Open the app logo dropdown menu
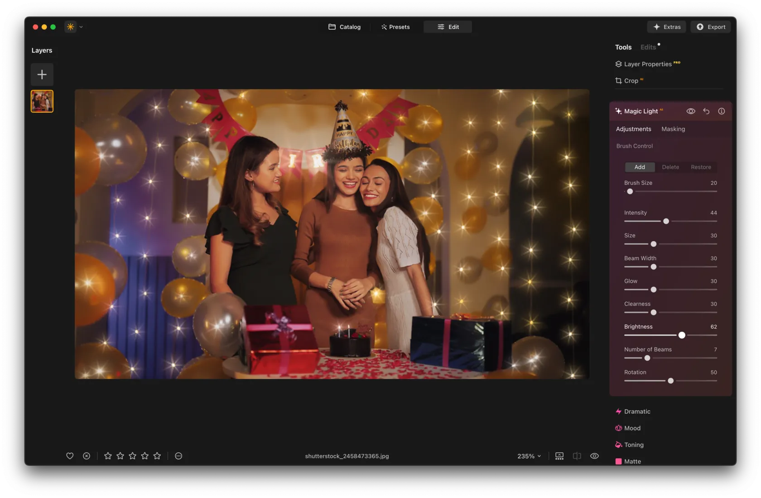Screen dimensions: 761x498 click(x=74, y=27)
